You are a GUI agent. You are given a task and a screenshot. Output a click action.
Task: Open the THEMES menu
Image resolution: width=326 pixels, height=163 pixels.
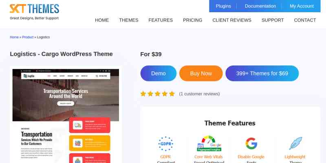(129, 20)
